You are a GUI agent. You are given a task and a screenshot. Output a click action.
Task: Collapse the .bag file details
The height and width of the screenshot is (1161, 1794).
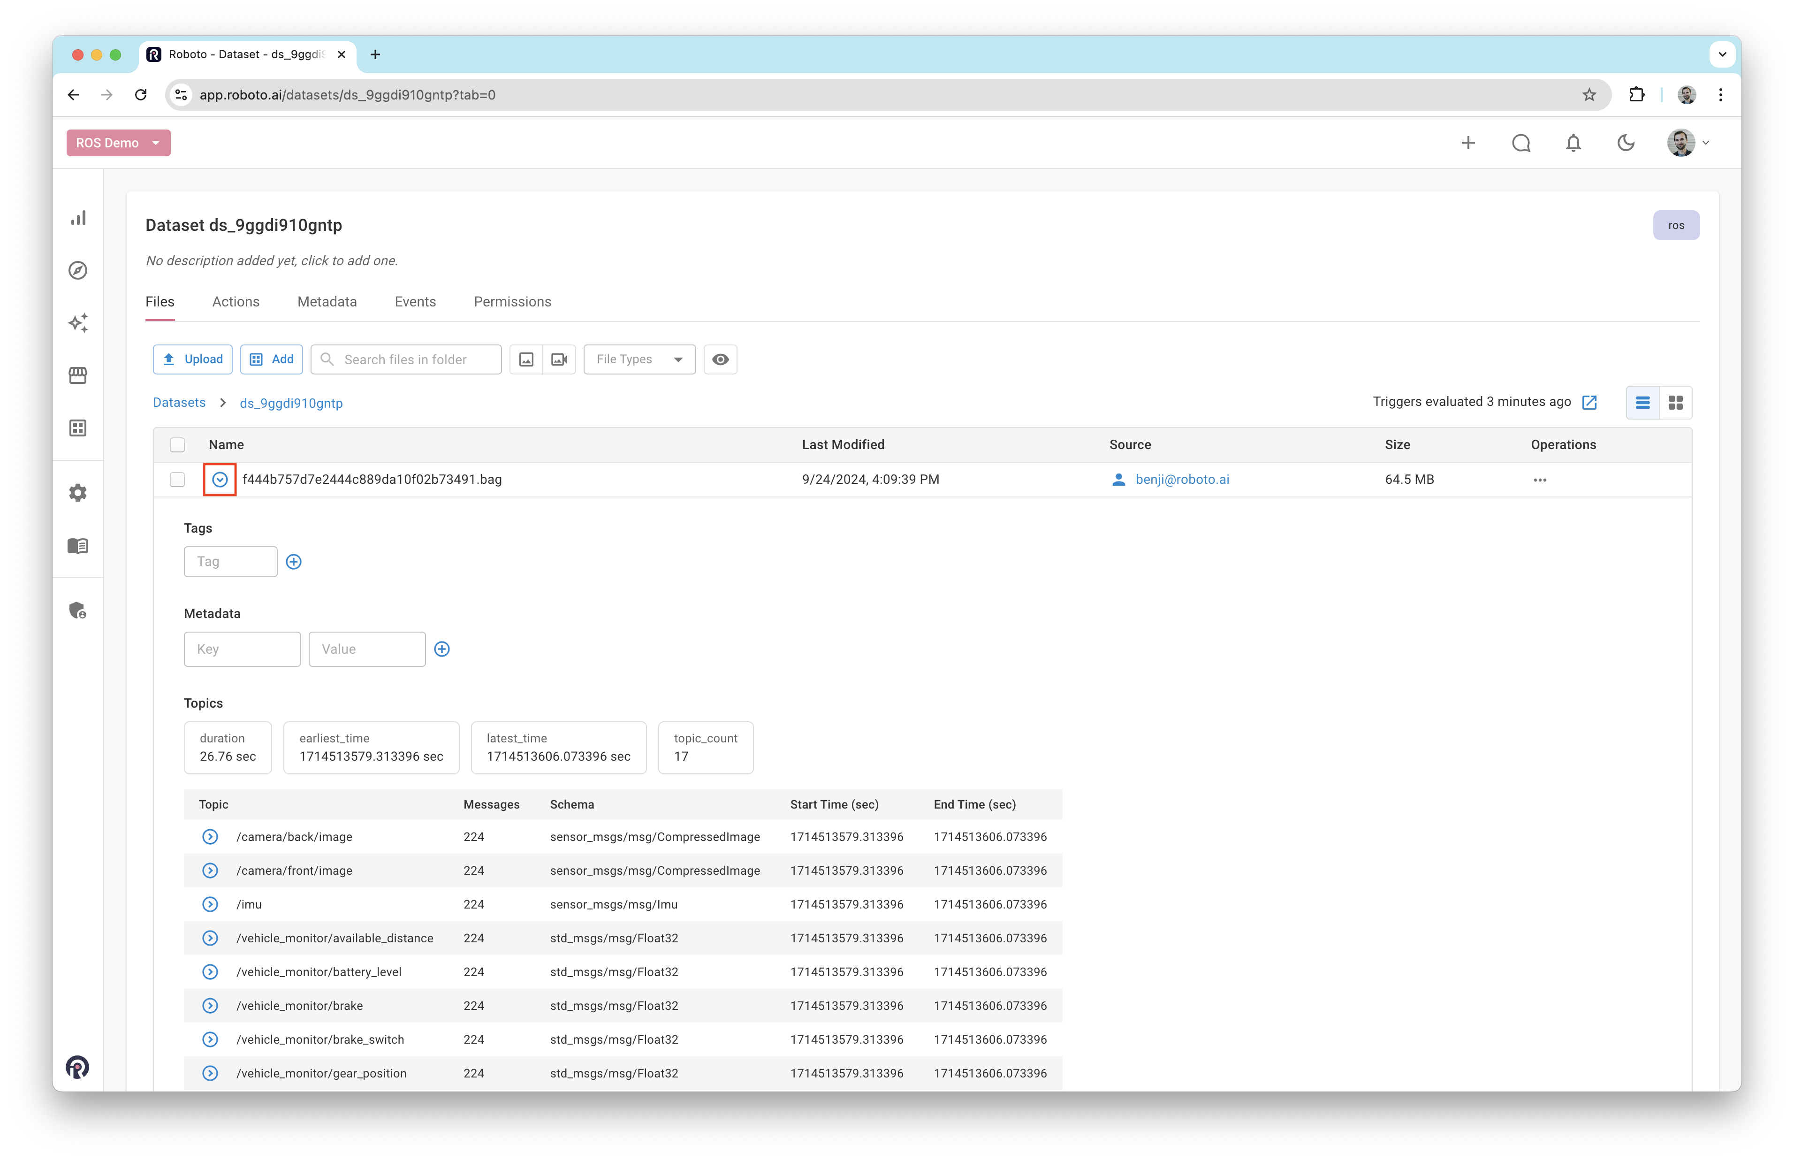(220, 480)
